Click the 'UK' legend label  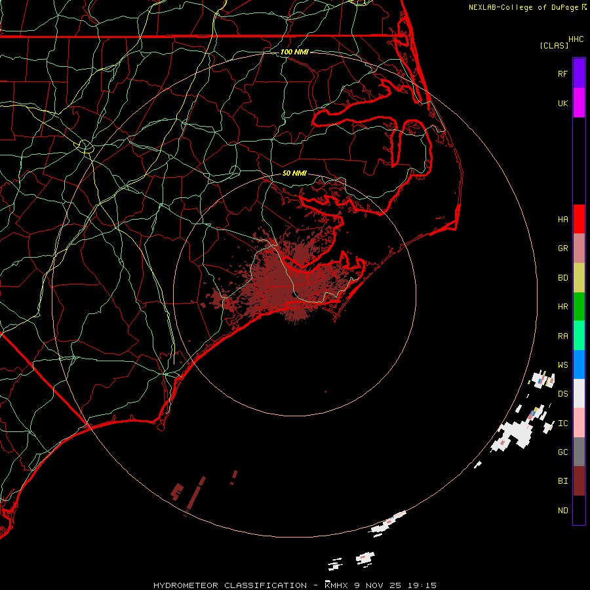[562, 103]
